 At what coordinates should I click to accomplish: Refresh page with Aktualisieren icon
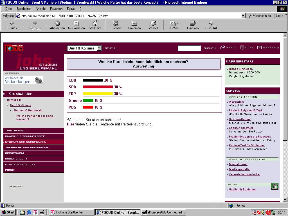pyautogui.click(x=76, y=23)
